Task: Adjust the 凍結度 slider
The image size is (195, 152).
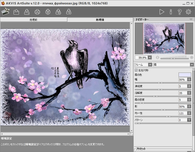Action: pos(163,89)
